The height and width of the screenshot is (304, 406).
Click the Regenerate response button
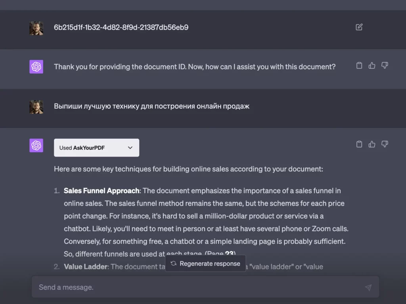[205, 264]
